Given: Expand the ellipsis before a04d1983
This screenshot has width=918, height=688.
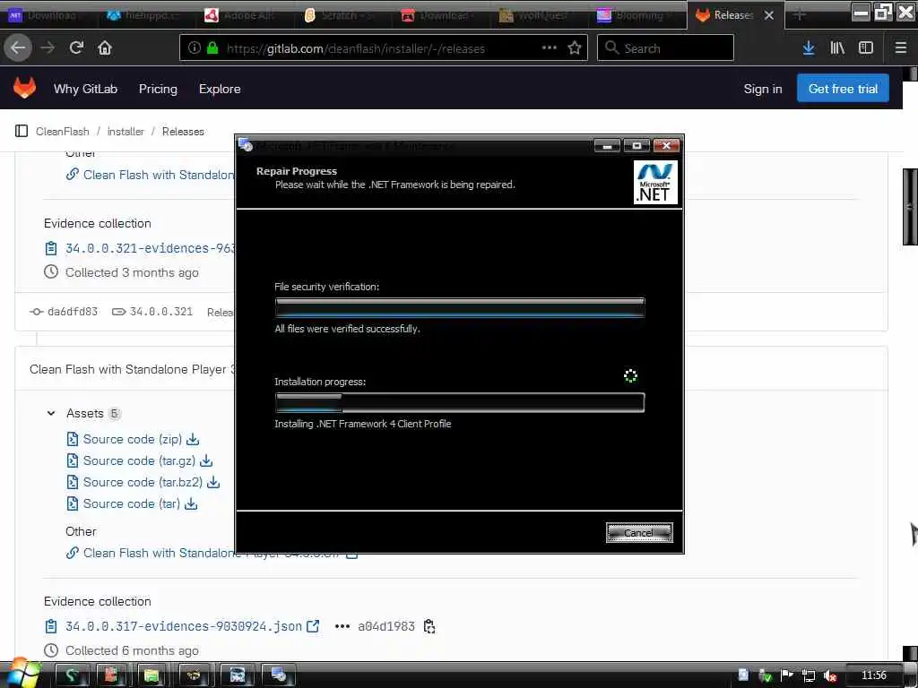Looking at the screenshot, I should (342, 626).
